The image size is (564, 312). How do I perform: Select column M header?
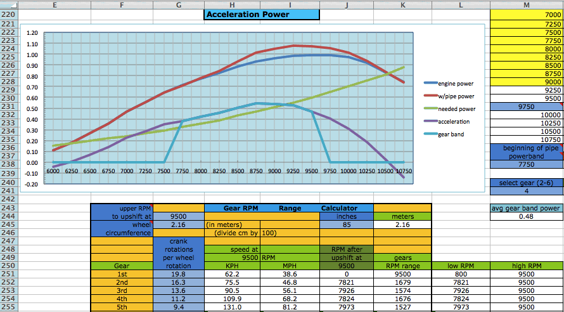coord(527,5)
